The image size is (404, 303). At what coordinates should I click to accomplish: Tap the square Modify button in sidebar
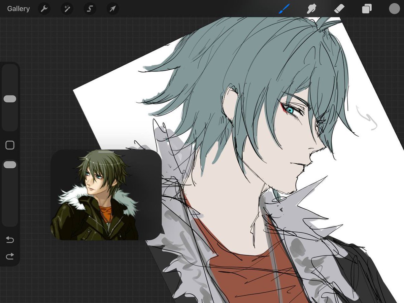(x=10, y=145)
